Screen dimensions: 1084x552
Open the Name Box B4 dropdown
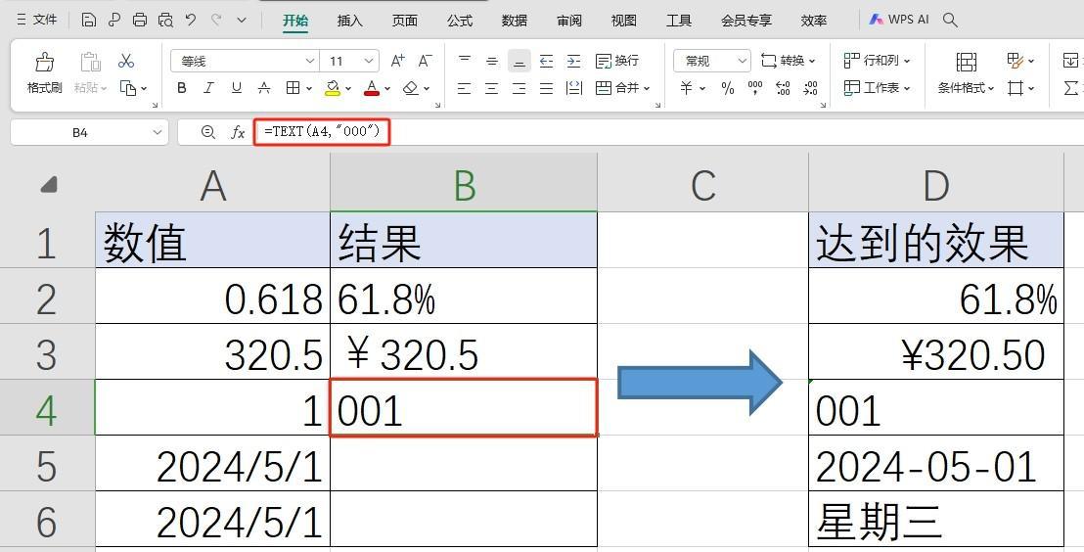click(x=157, y=132)
